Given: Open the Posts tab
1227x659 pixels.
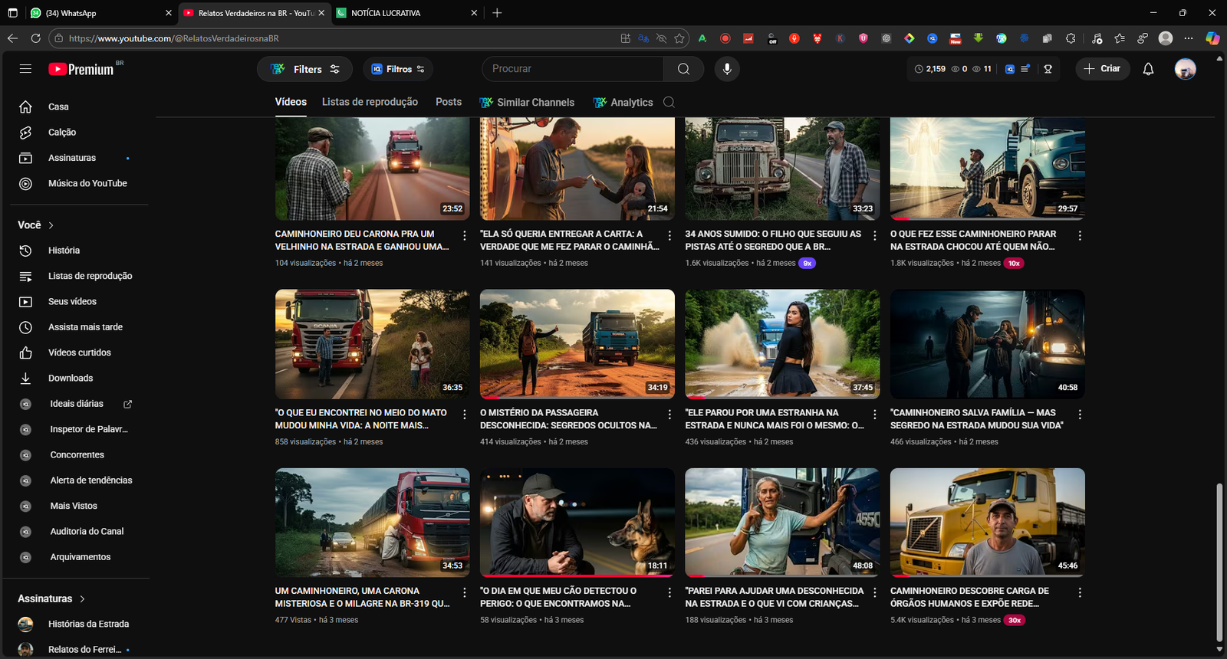Looking at the screenshot, I should pyautogui.click(x=449, y=102).
